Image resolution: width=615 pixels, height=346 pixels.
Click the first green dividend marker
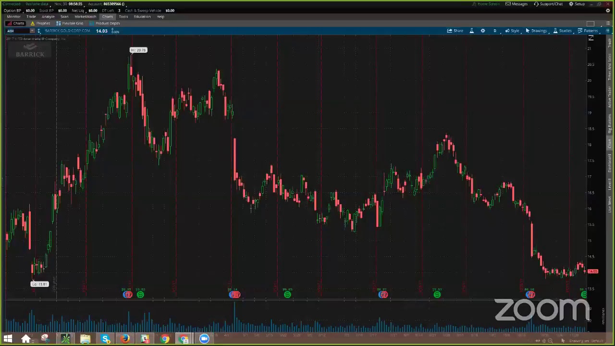140,295
